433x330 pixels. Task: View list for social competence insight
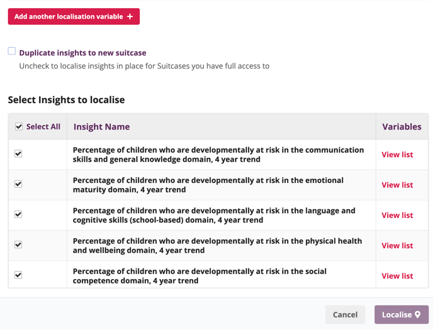click(397, 276)
